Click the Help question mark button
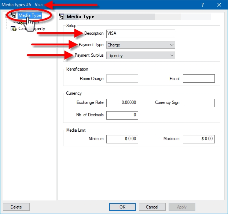Viewport: 228px width, 214px height. click(x=203, y=5)
